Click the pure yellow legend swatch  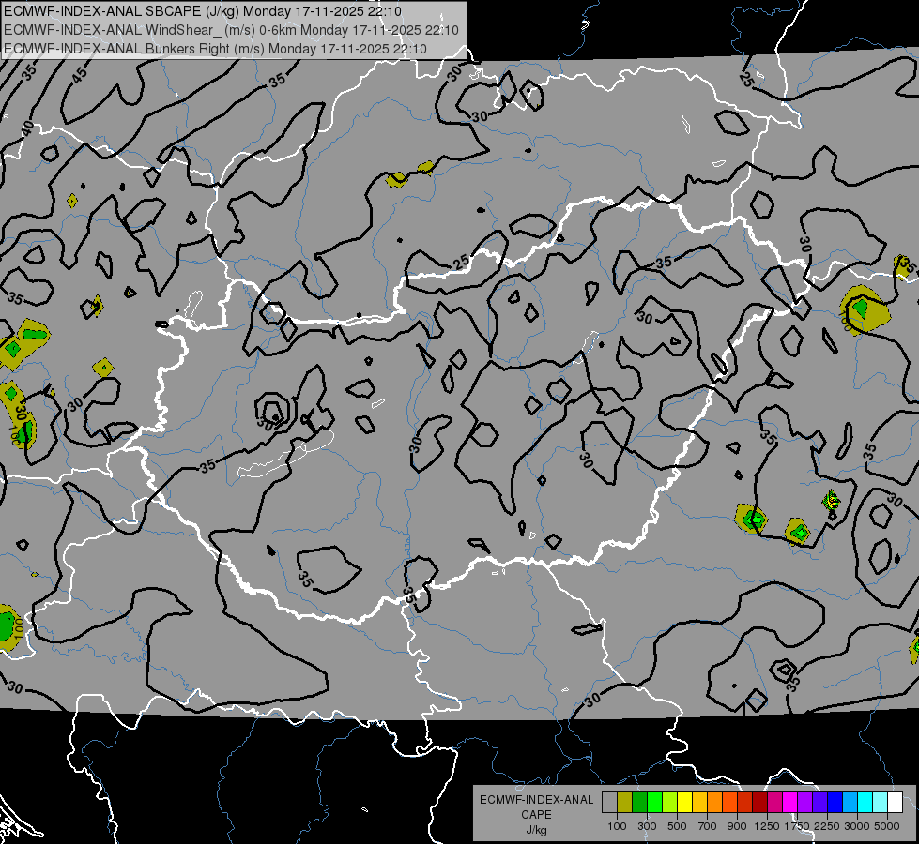684,803
